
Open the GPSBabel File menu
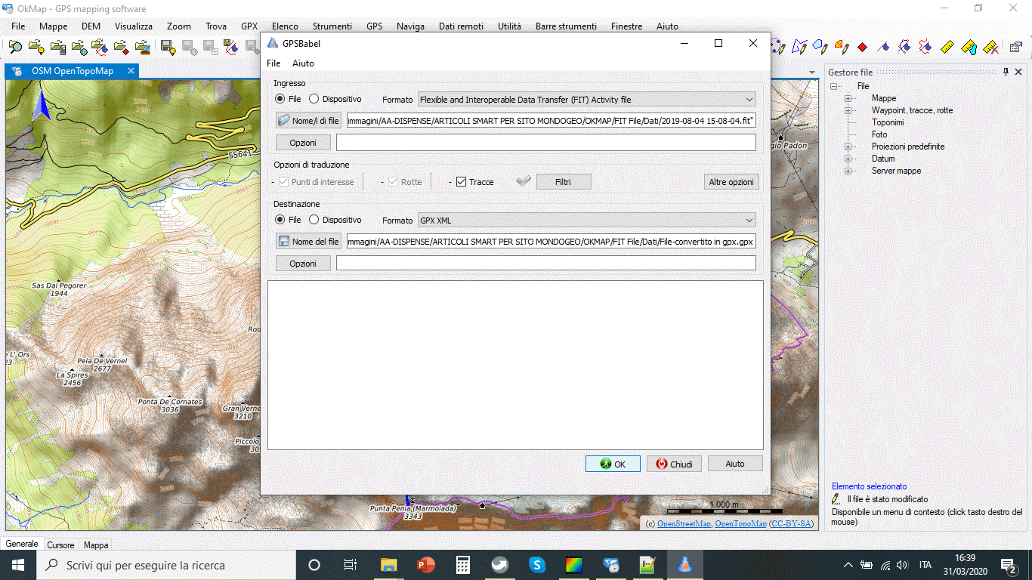pos(273,63)
